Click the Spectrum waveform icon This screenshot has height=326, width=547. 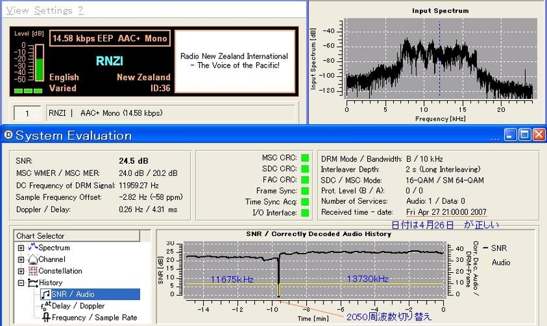pos(33,248)
